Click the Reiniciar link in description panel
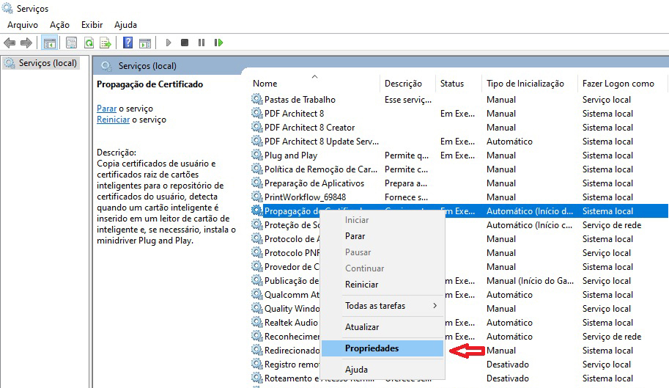Viewport: 669px width, 388px height. pyautogui.click(x=113, y=120)
